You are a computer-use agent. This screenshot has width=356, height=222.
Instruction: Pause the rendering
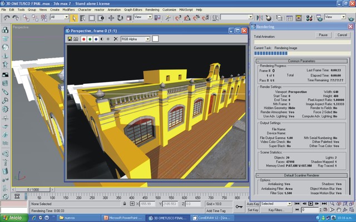323,35
